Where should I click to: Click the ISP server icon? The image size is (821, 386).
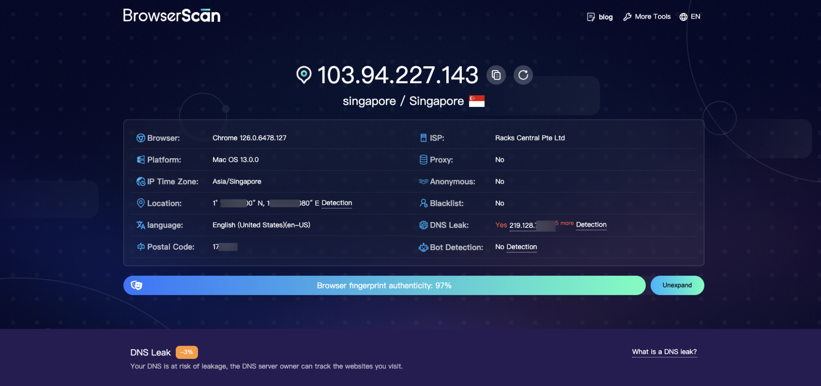[x=424, y=138]
